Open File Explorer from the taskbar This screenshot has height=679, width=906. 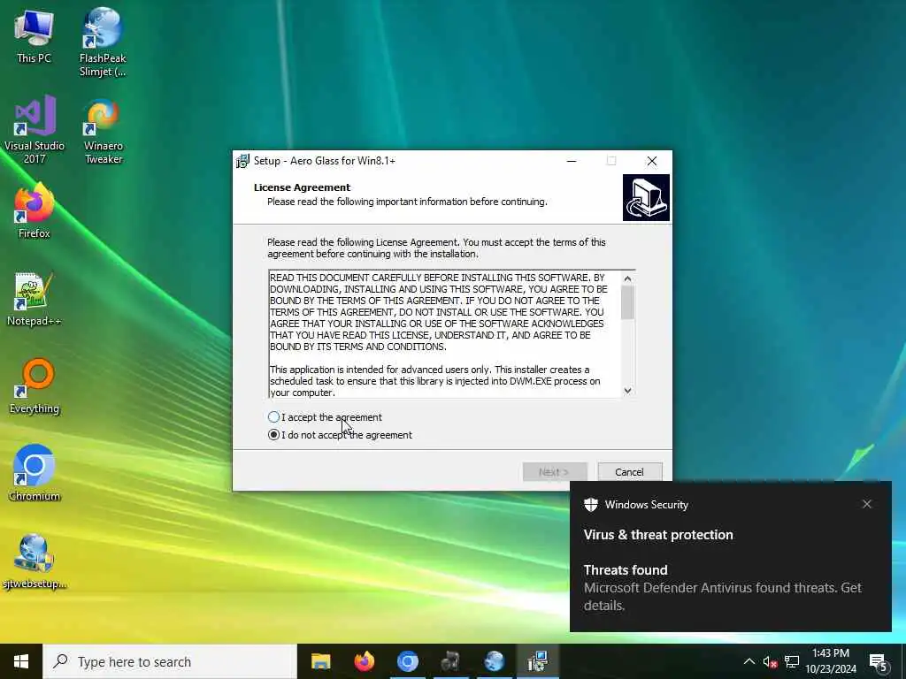coord(320,661)
